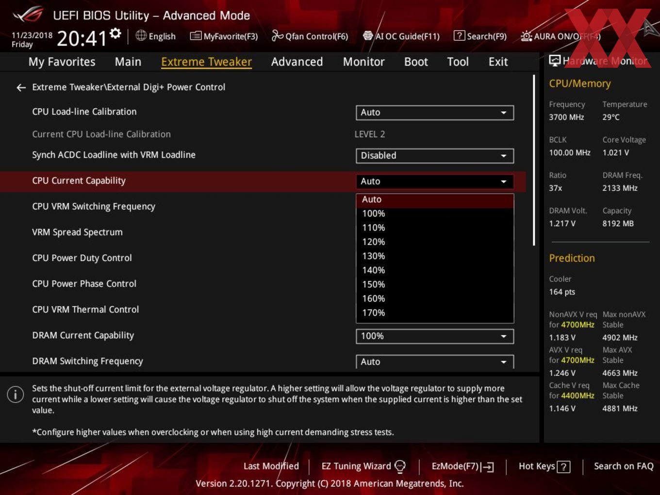
Task: Click the info circle icon in help panel
Action: point(16,394)
